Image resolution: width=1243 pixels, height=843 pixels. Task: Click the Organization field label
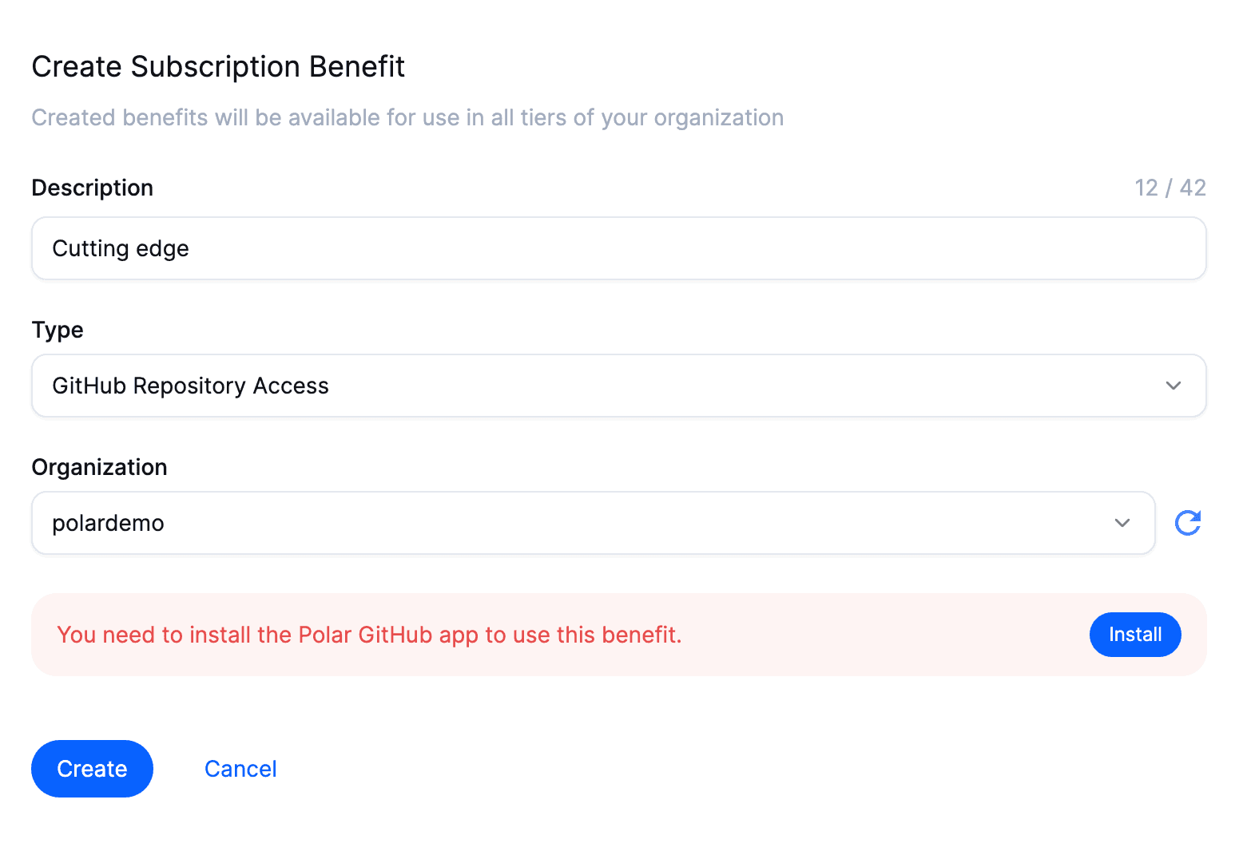(99, 467)
